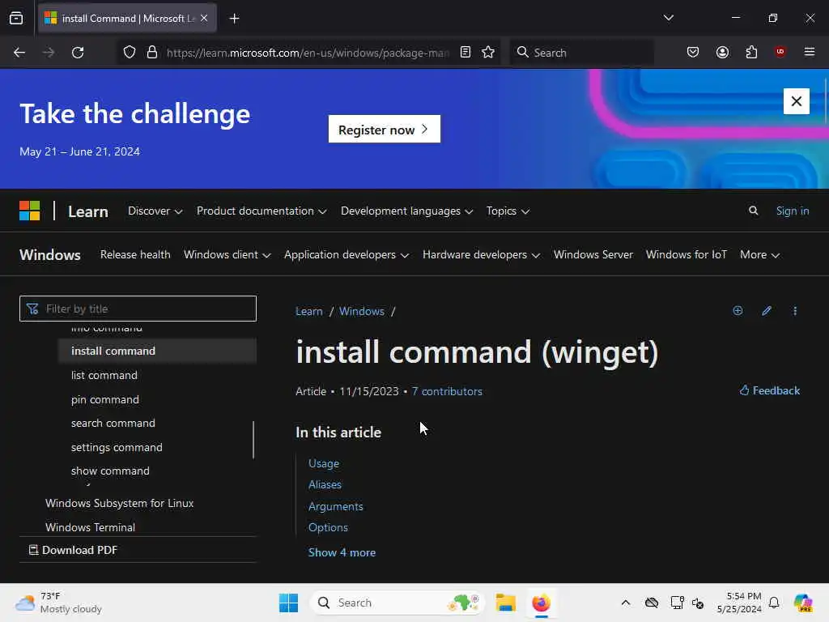Click the edit pencil icon
The height and width of the screenshot is (622, 829).
click(767, 310)
